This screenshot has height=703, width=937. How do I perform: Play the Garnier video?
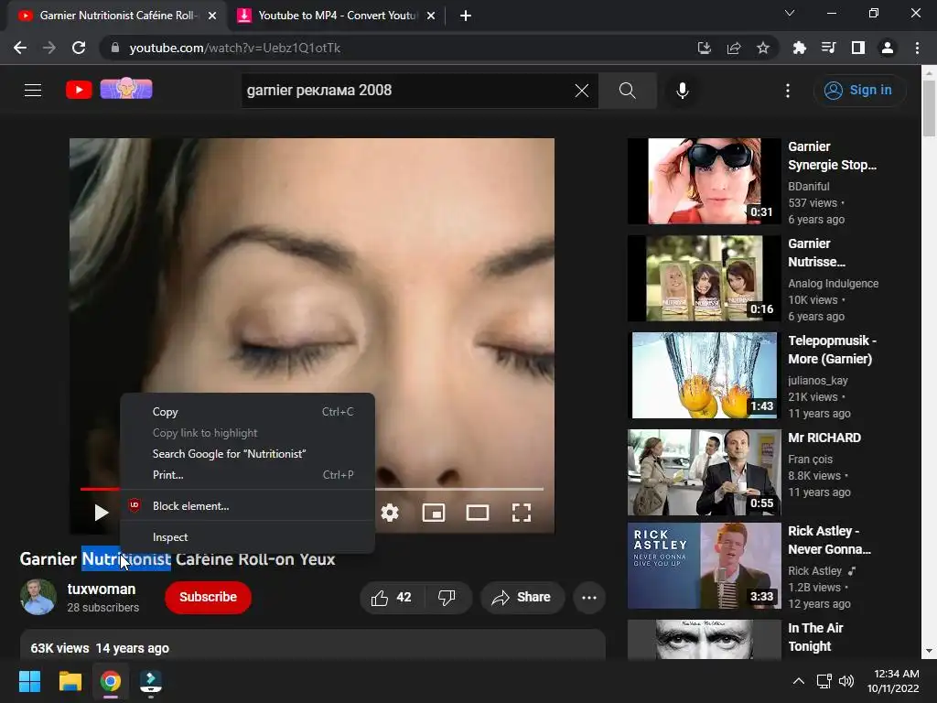101,513
